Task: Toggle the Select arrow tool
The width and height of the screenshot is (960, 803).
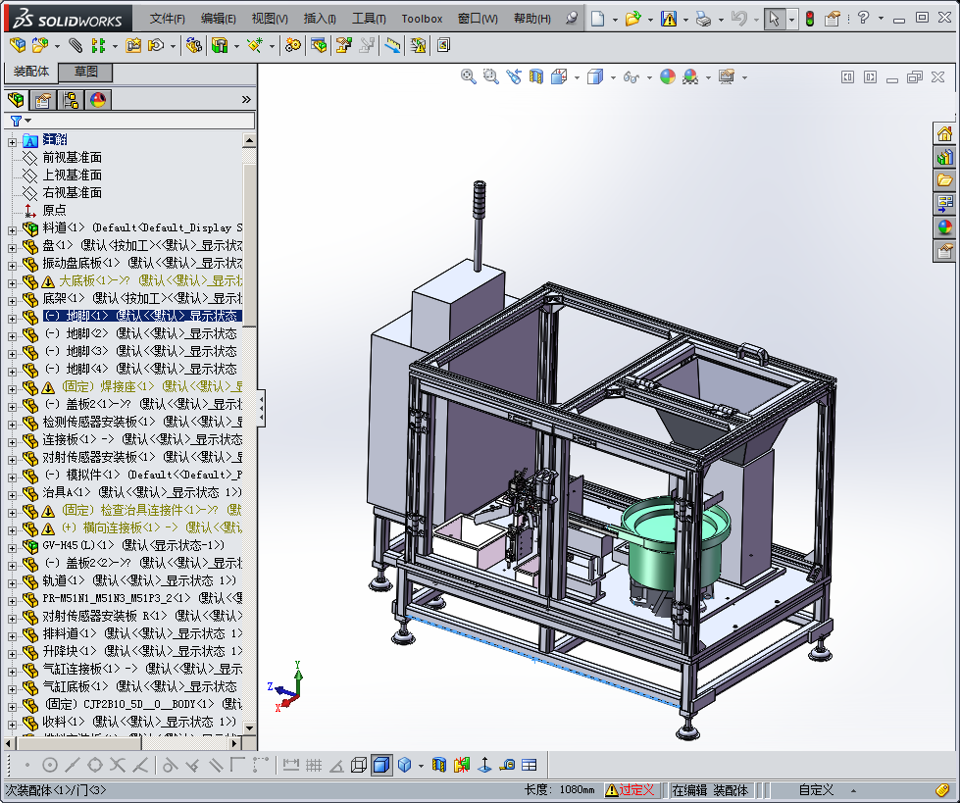Action: point(774,18)
